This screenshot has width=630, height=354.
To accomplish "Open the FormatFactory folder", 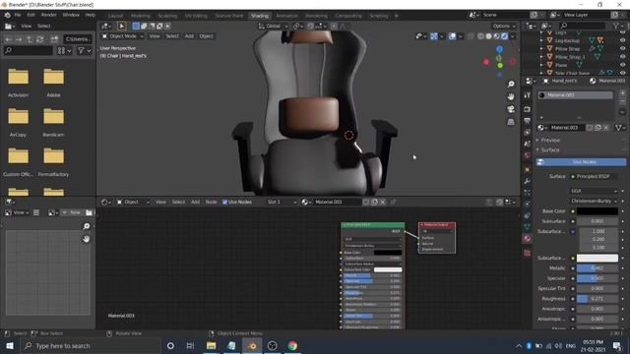I will [x=53, y=162].
